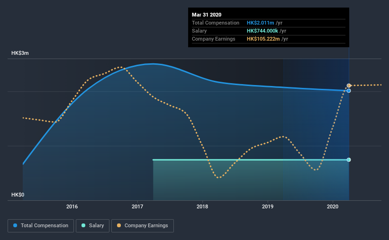The width and height of the screenshot is (389, 240).
Task: Click the tooltip's Salary label
Action: [199, 31]
